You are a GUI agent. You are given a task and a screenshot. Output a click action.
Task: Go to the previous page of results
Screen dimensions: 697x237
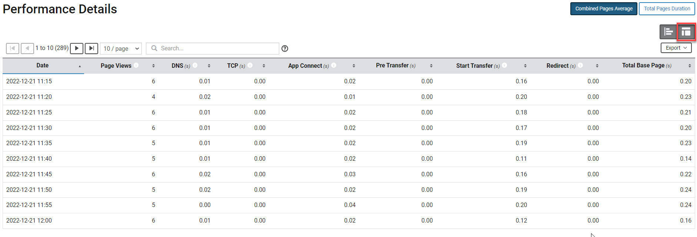(x=27, y=49)
